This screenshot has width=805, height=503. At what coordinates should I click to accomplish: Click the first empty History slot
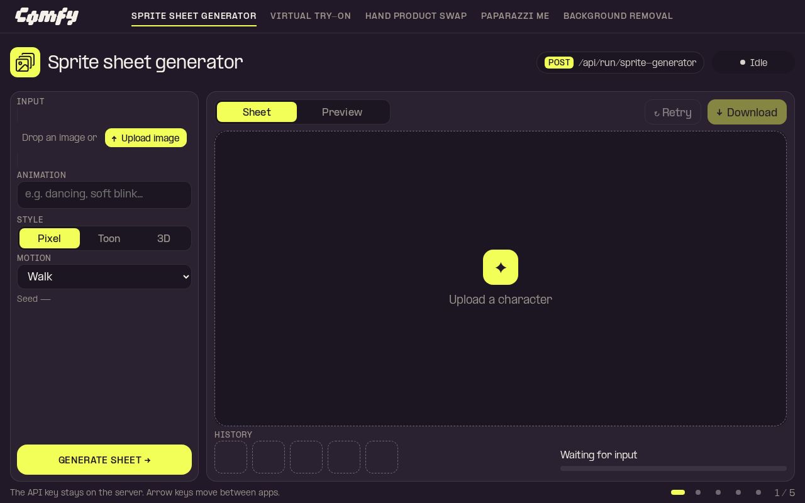(231, 457)
